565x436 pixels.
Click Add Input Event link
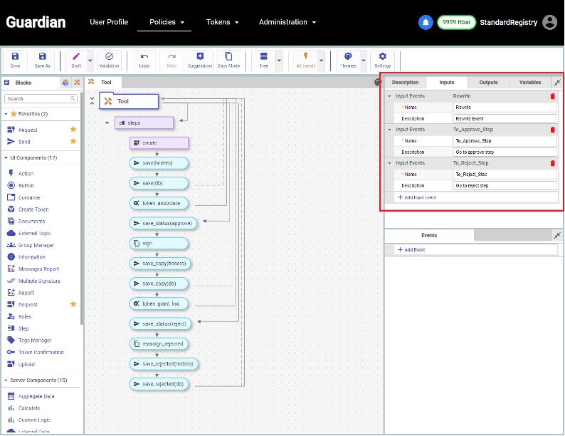(x=417, y=197)
